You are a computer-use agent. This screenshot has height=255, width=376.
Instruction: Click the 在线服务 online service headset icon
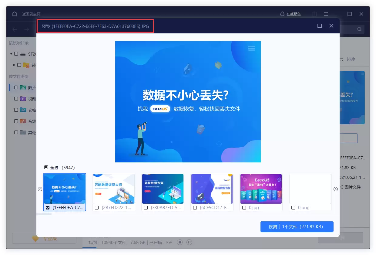pyautogui.click(x=282, y=14)
